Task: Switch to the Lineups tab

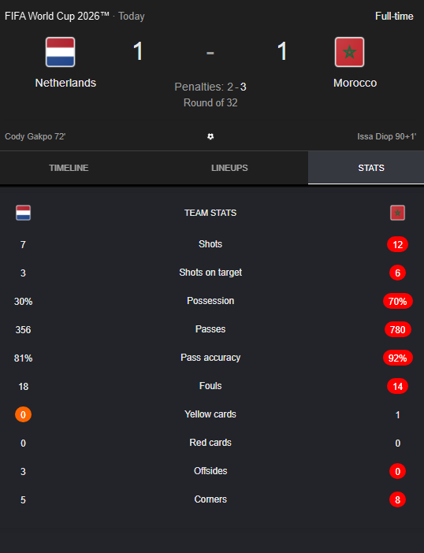Action: pyautogui.click(x=229, y=168)
